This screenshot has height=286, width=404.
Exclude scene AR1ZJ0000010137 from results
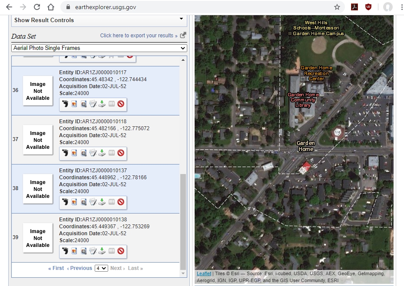pos(120,202)
